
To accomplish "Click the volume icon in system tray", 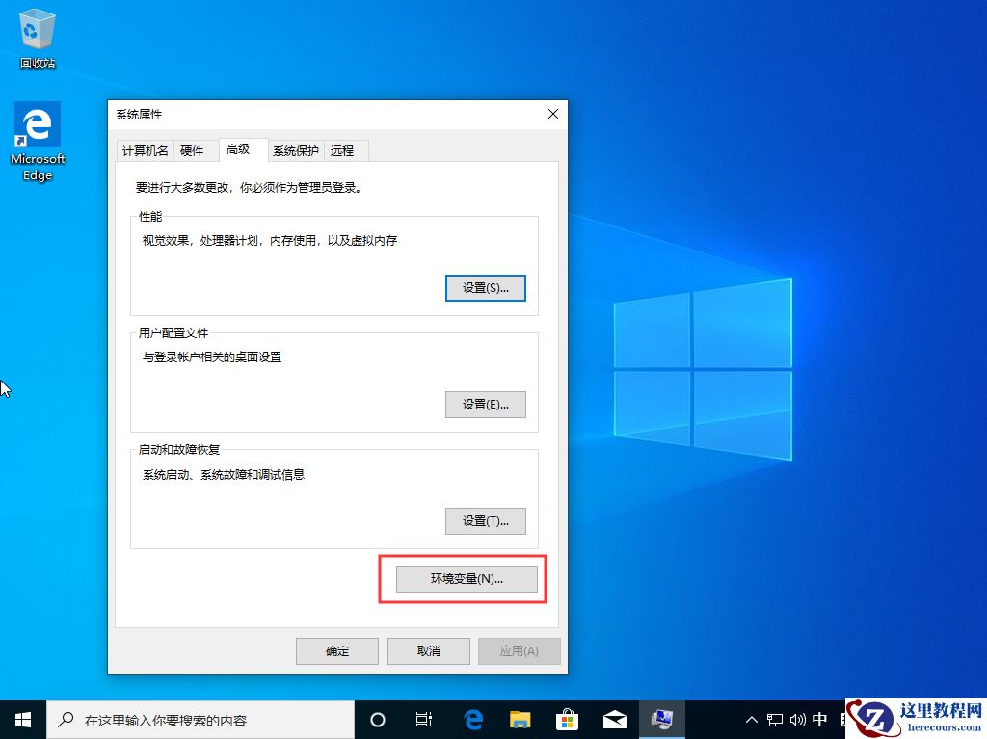I will pyautogui.click(x=796, y=719).
